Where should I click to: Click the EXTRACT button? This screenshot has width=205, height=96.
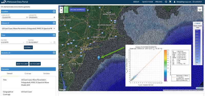coord(28,47)
